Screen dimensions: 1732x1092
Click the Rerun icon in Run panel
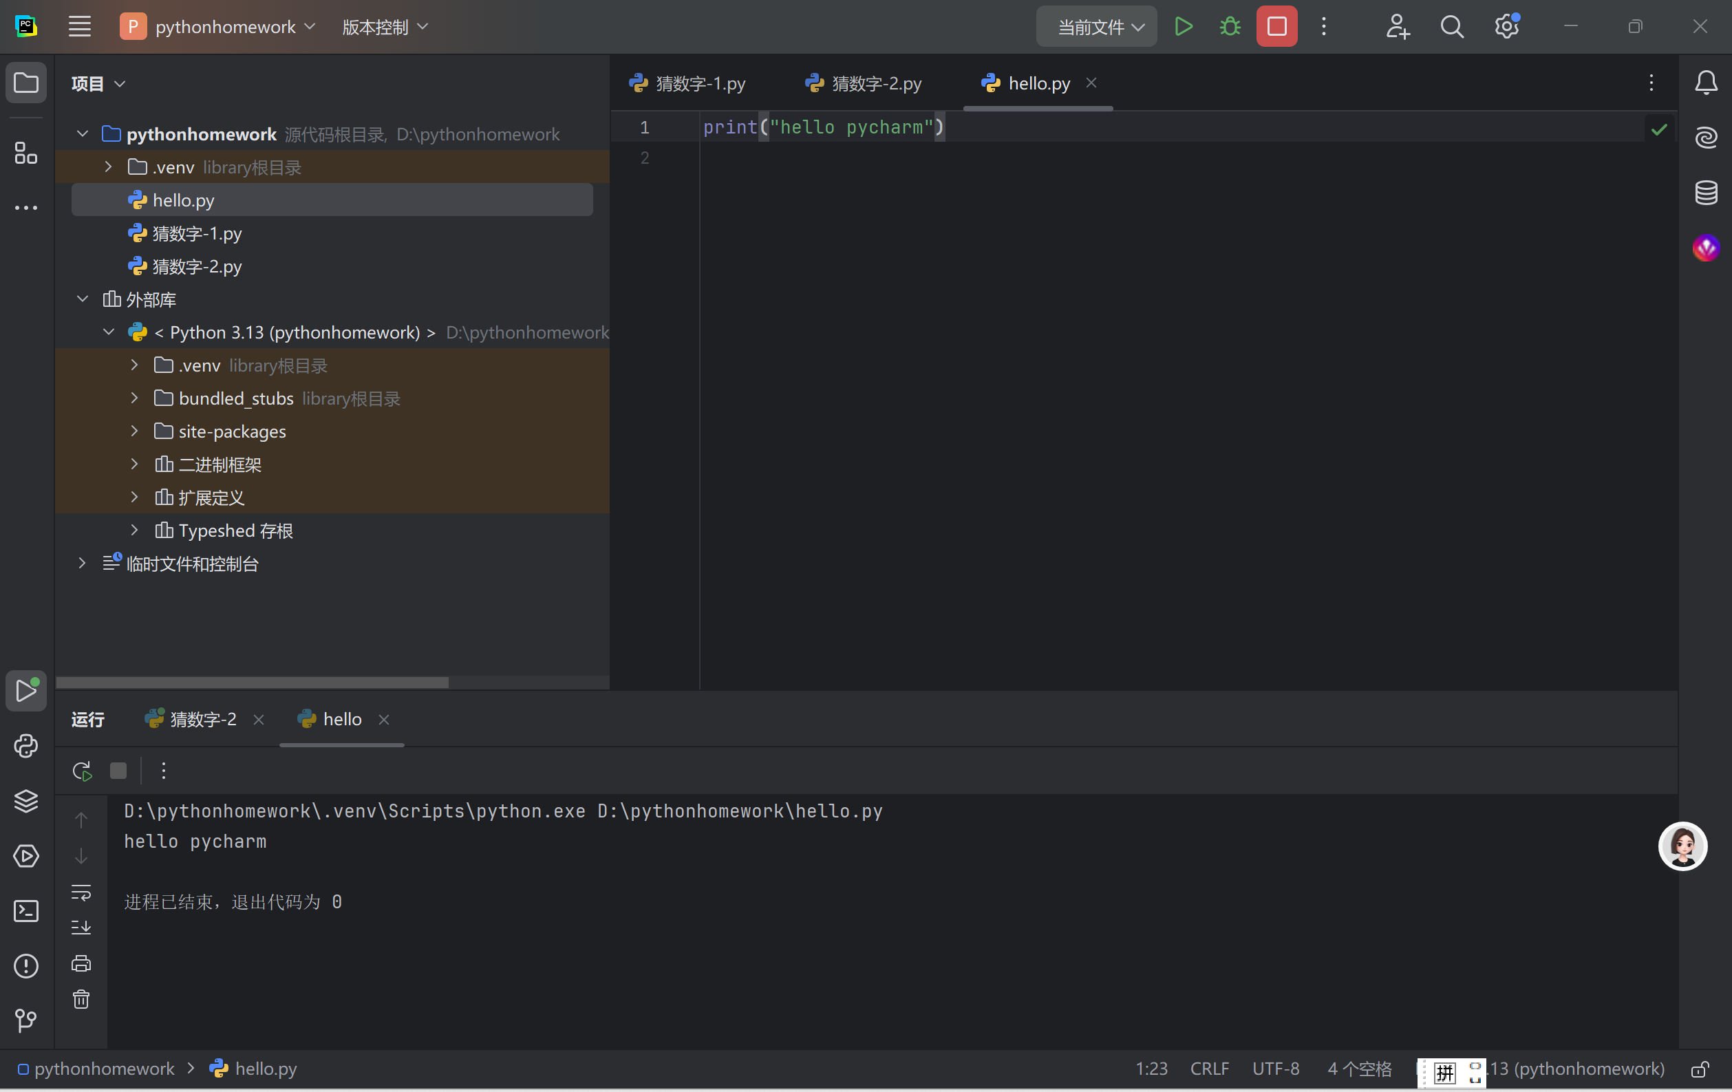pyautogui.click(x=82, y=771)
